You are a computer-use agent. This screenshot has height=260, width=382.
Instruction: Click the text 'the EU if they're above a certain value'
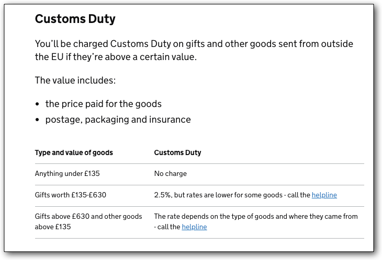(116, 57)
